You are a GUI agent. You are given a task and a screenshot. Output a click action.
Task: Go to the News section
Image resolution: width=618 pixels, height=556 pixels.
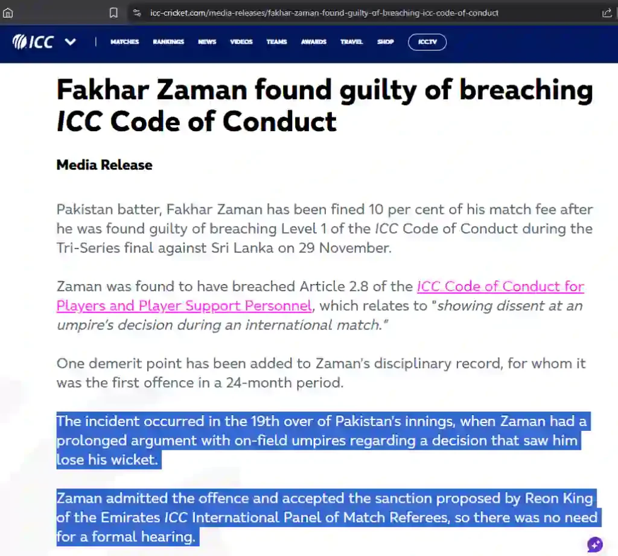207,42
